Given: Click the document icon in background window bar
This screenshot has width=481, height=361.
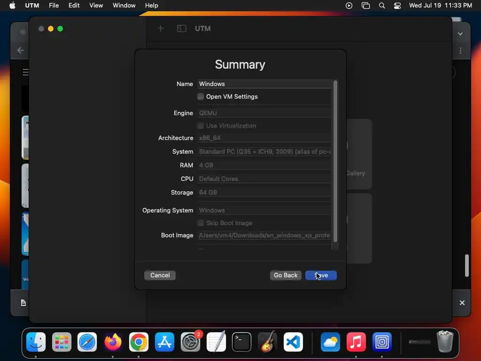Looking at the screenshot, I should (x=23, y=303).
